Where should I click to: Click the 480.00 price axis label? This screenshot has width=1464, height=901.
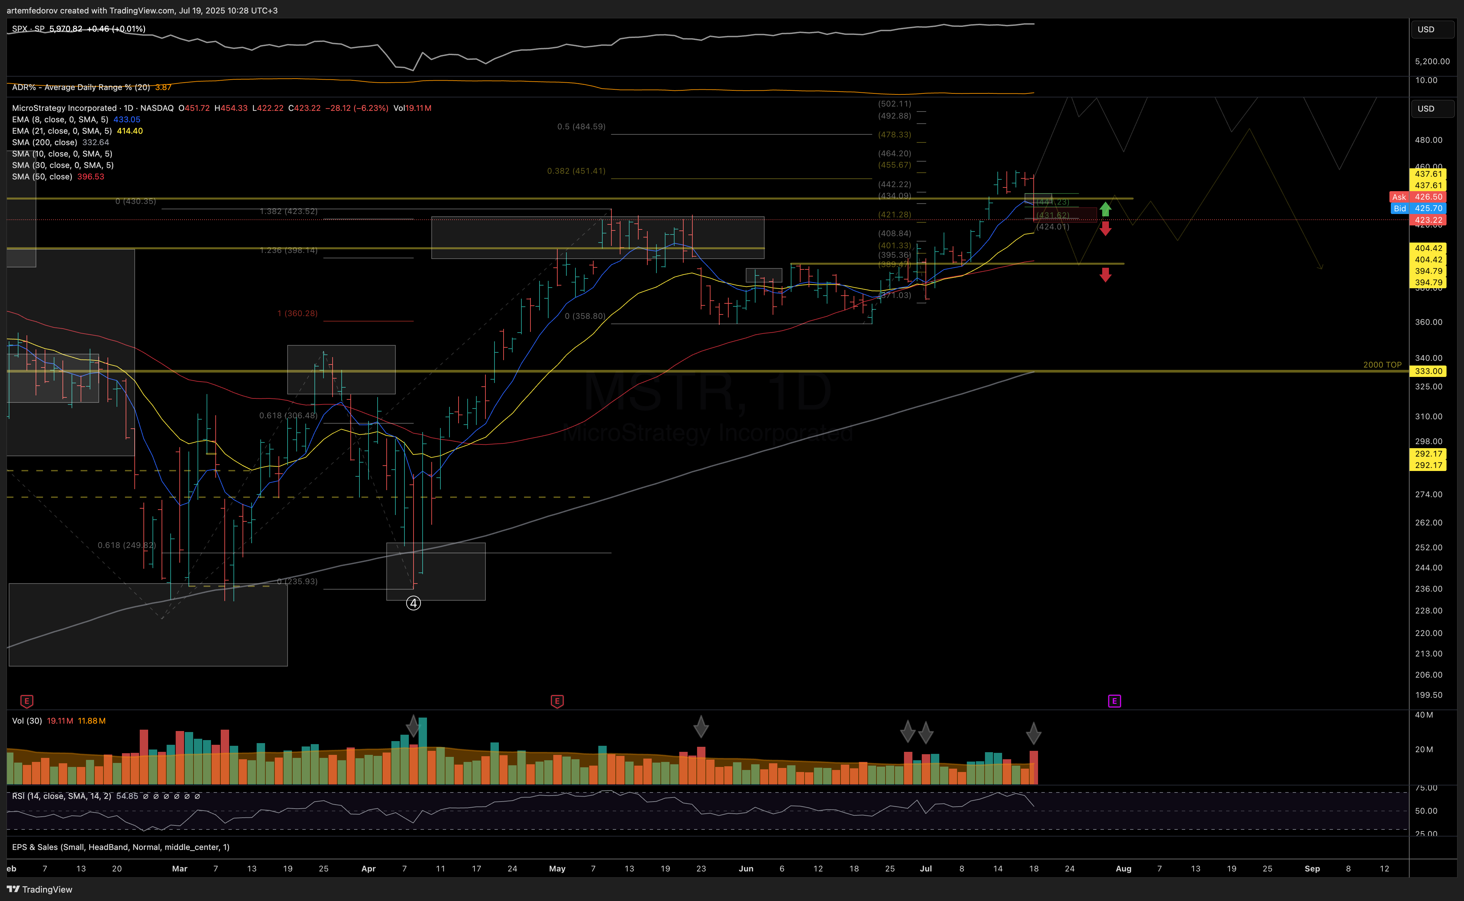click(x=1428, y=140)
